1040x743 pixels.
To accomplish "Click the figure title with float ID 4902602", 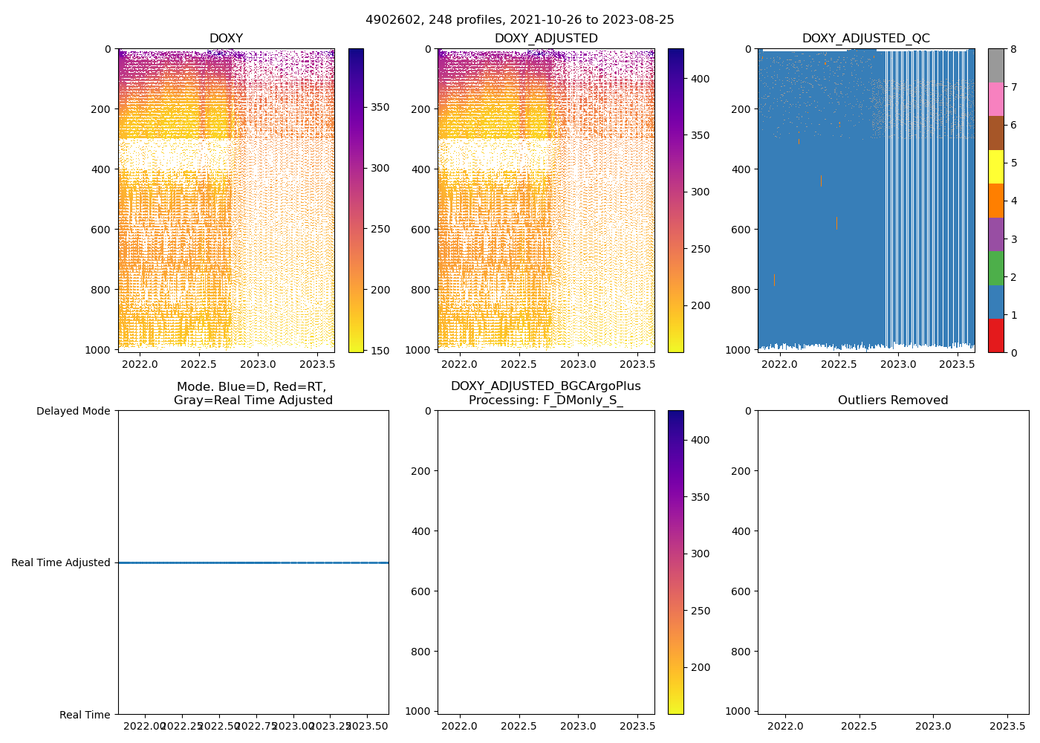I will (519, 20).
